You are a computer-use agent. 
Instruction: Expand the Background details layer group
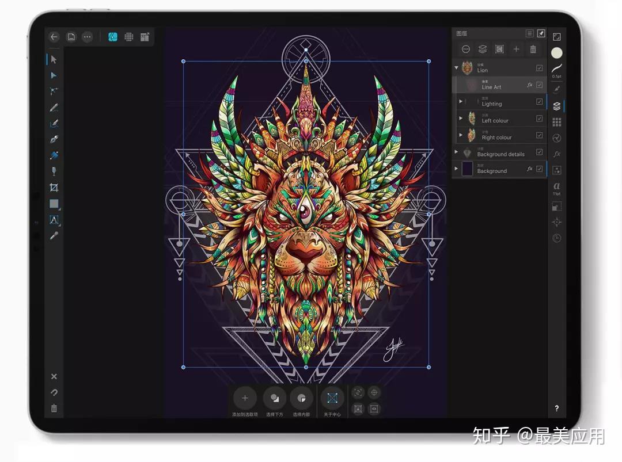coord(456,152)
